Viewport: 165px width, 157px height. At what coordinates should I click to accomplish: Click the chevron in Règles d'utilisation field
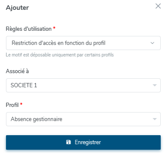152,43
